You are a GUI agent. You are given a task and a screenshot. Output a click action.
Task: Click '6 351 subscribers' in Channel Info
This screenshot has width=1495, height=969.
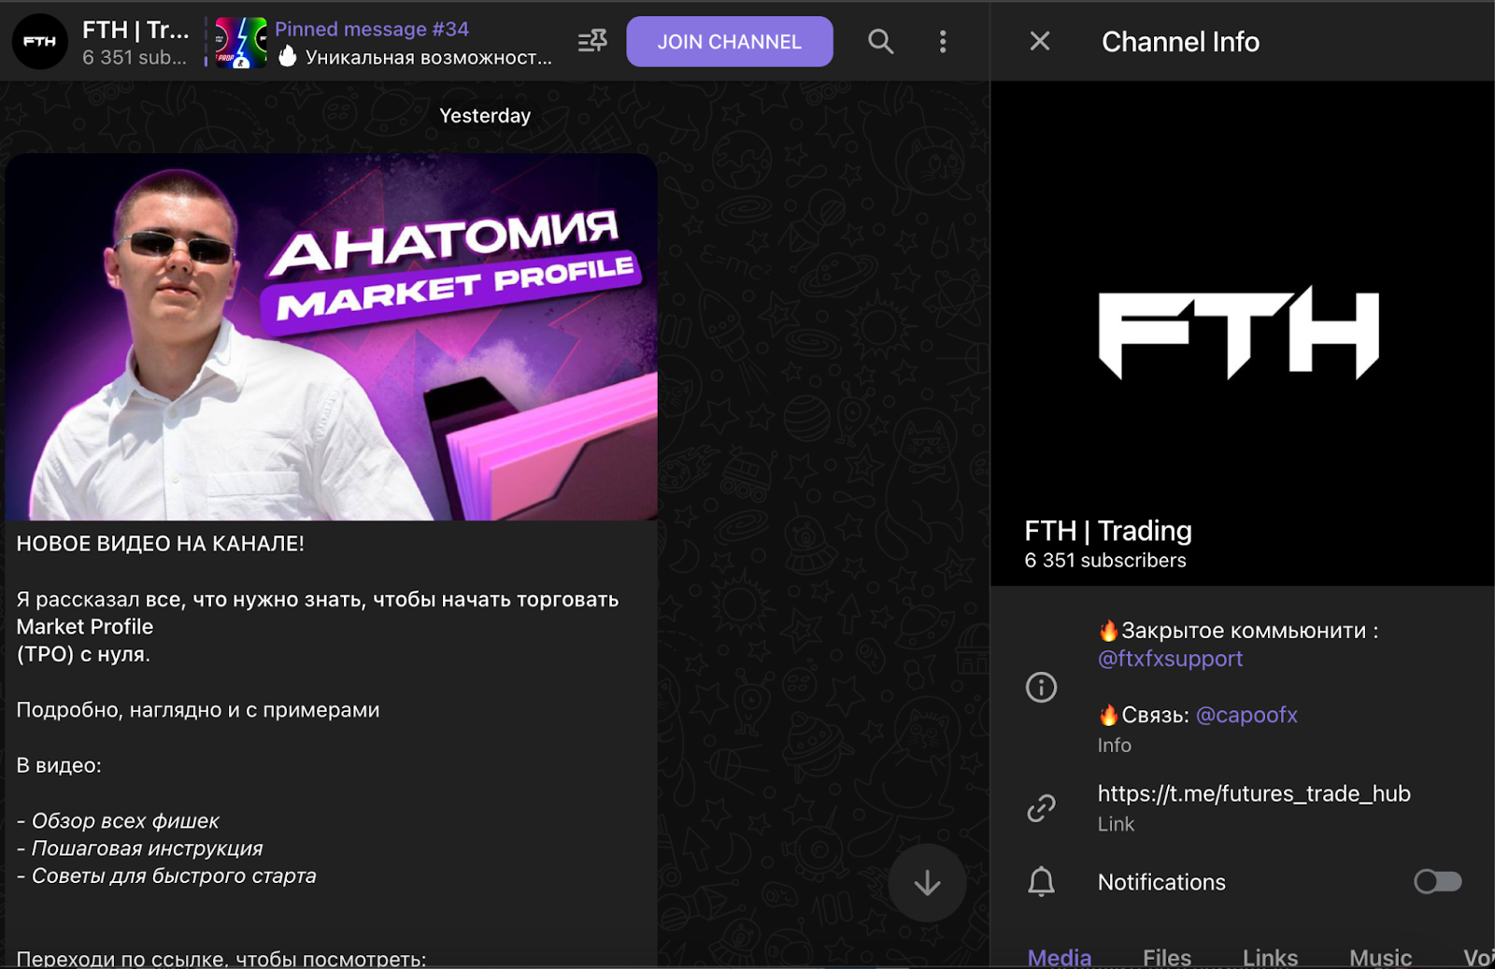[x=1105, y=561]
